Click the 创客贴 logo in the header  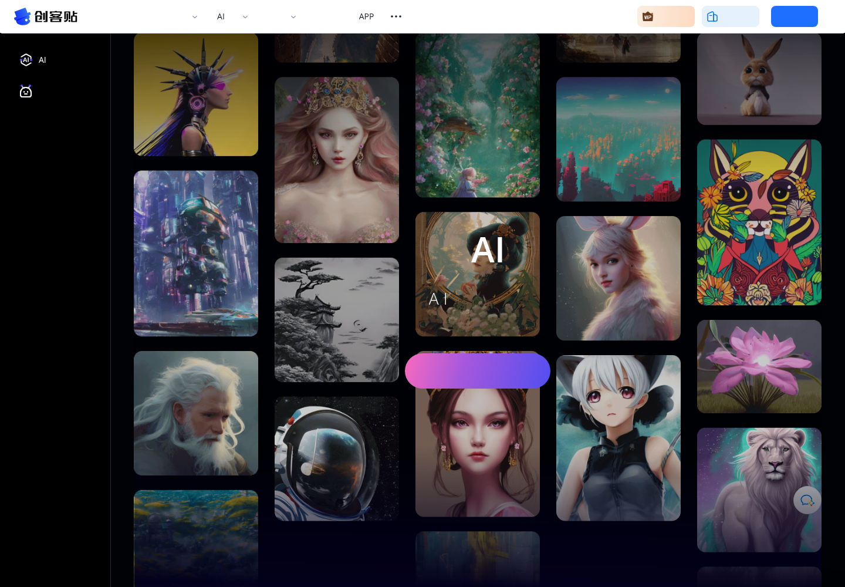click(46, 16)
